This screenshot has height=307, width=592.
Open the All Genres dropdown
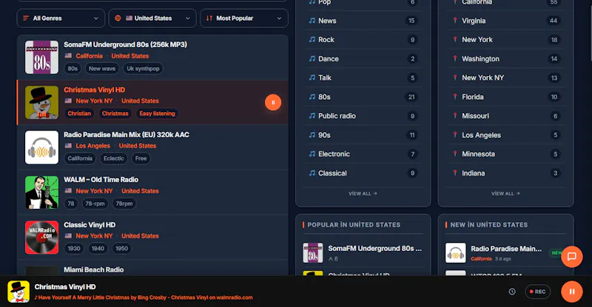click(x=61, y=18)
